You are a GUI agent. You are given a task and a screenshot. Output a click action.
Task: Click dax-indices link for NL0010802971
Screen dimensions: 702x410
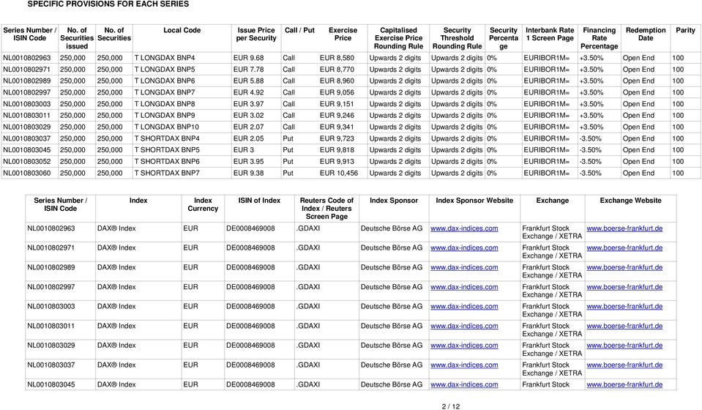464,248
